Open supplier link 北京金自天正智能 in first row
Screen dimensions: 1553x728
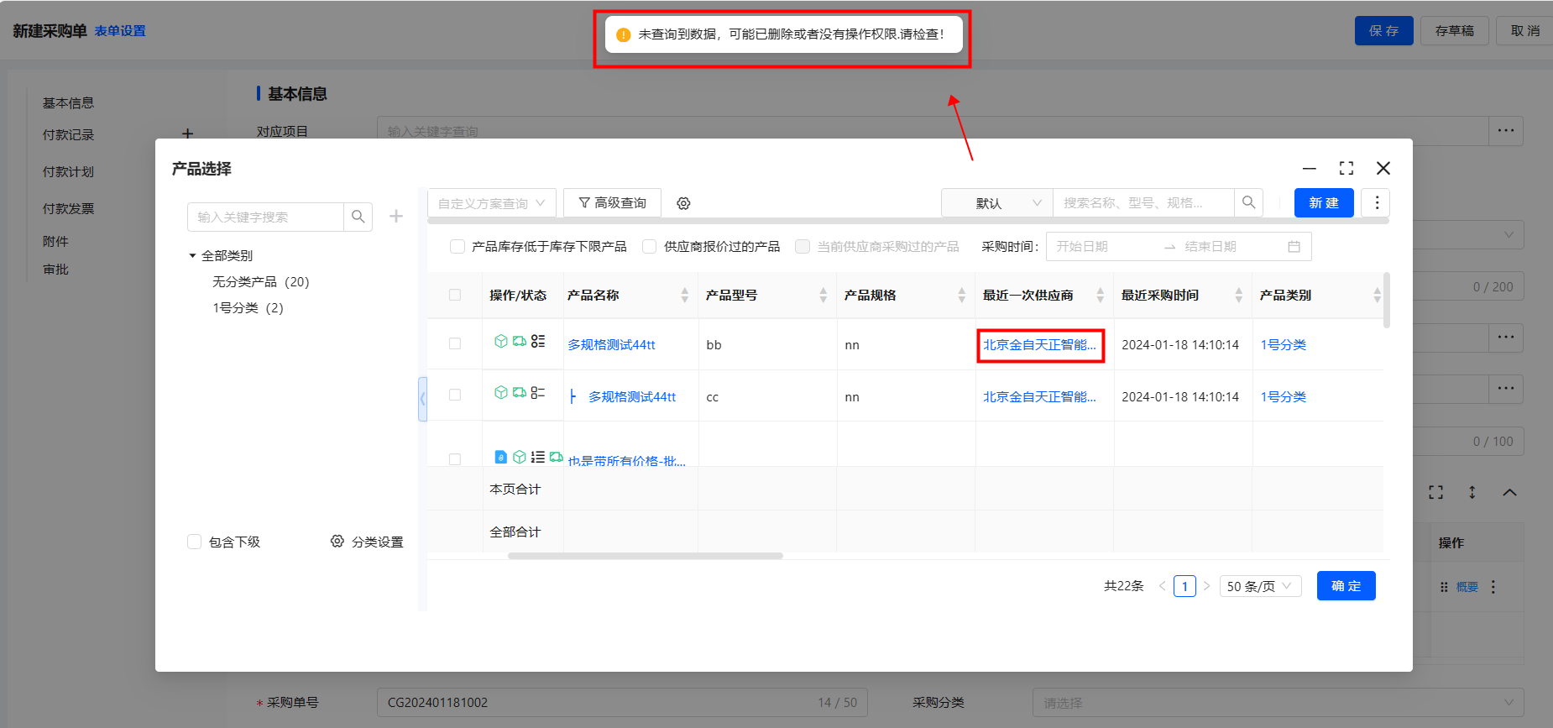(x=1039, y=345)
